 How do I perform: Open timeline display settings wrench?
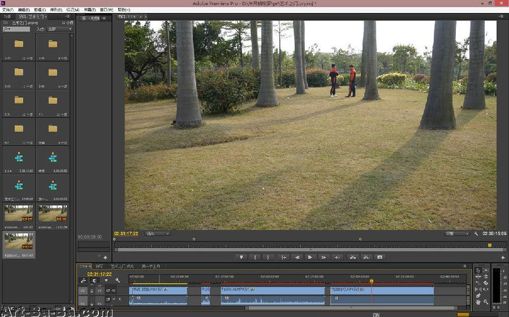point(117,280)
